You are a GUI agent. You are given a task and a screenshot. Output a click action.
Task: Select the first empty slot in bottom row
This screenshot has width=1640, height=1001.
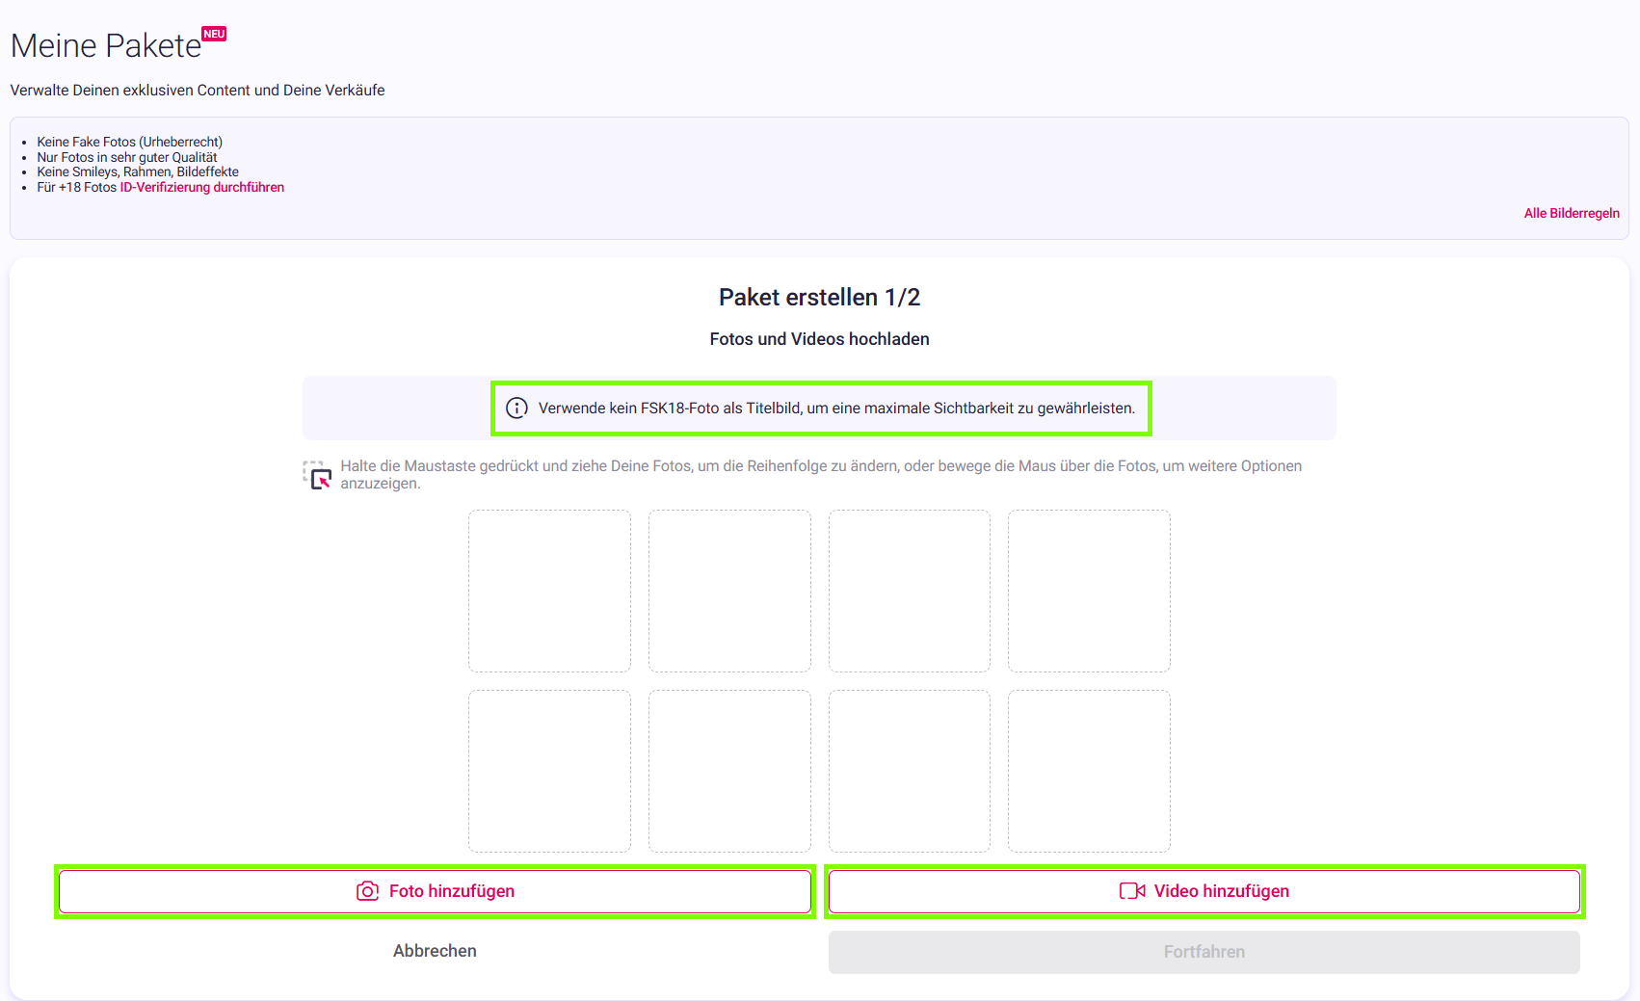pyautogui.click(x=549, y=772)
